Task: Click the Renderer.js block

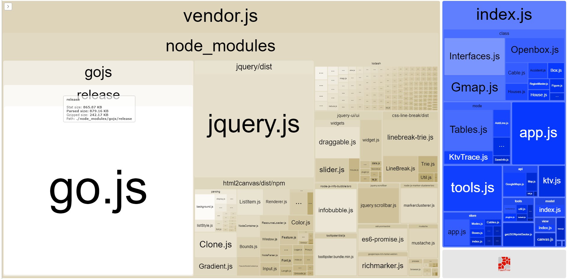Action: point(276,202)
